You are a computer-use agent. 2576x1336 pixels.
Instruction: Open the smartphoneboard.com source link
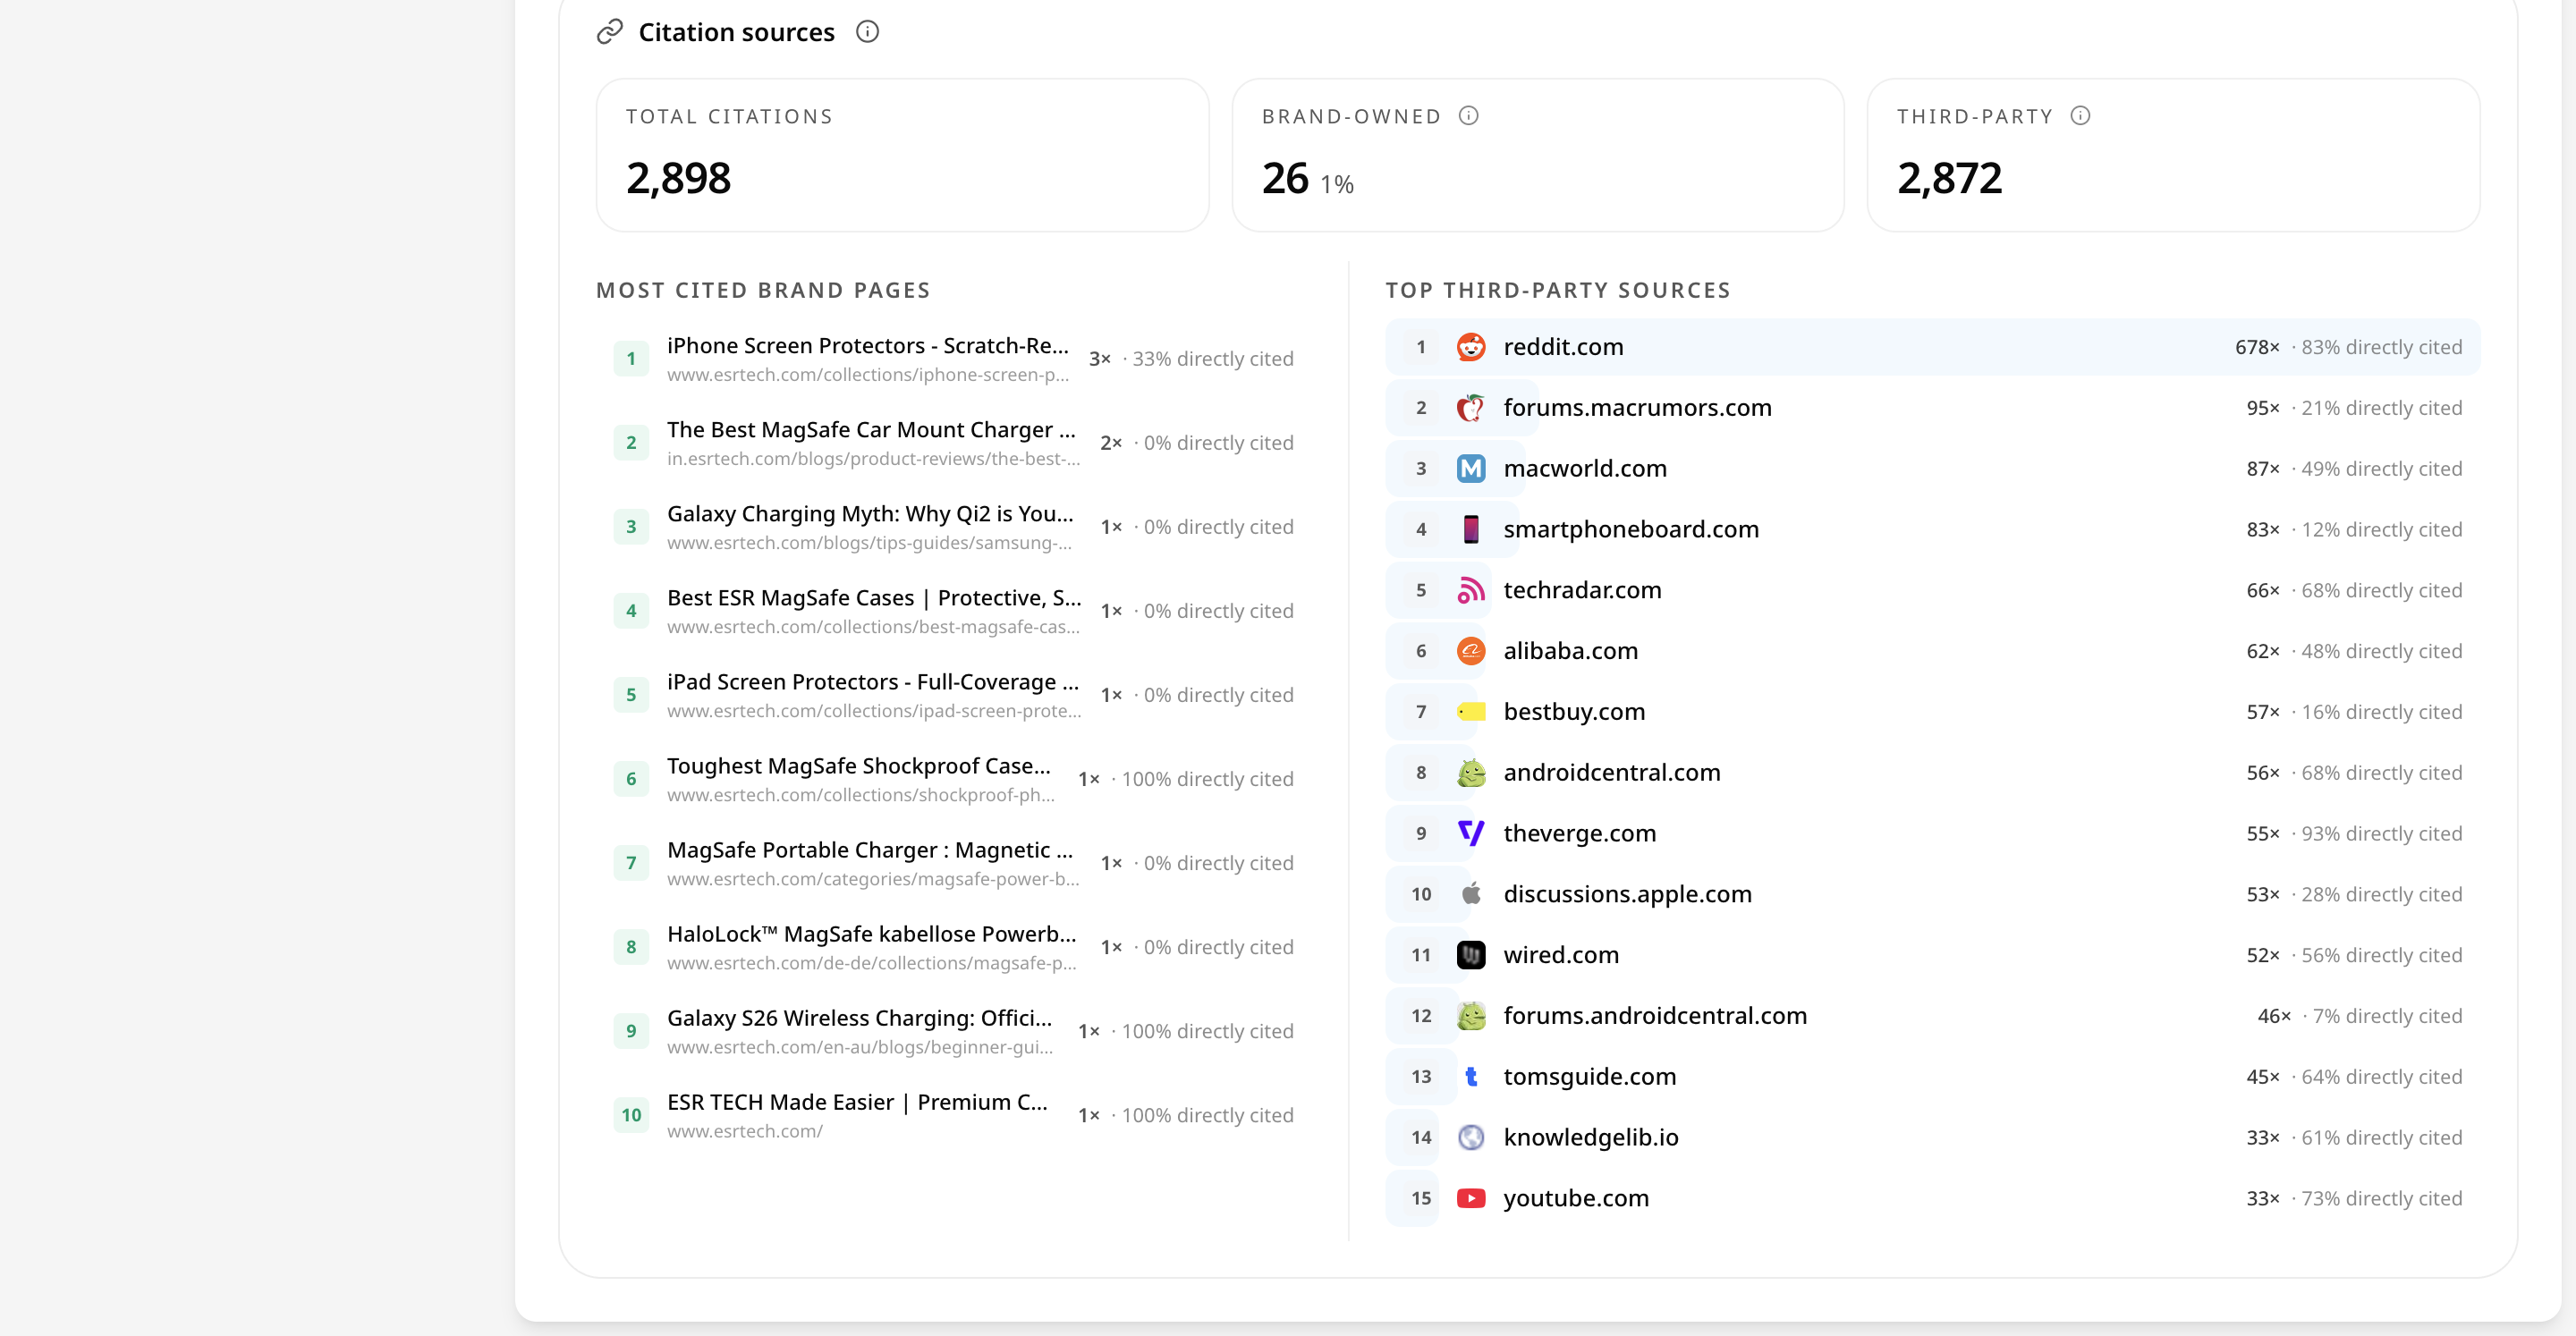pyautogui.click(x=1631, y=530)
